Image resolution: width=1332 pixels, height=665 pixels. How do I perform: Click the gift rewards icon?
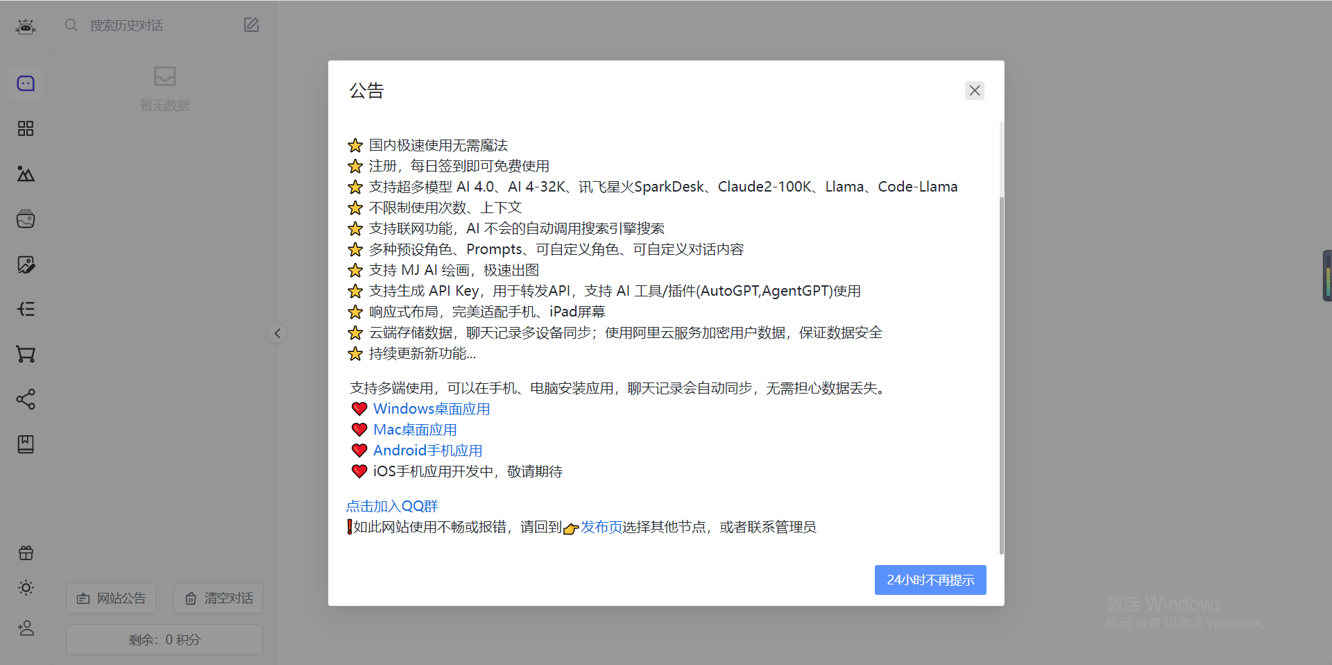point(25,553)
